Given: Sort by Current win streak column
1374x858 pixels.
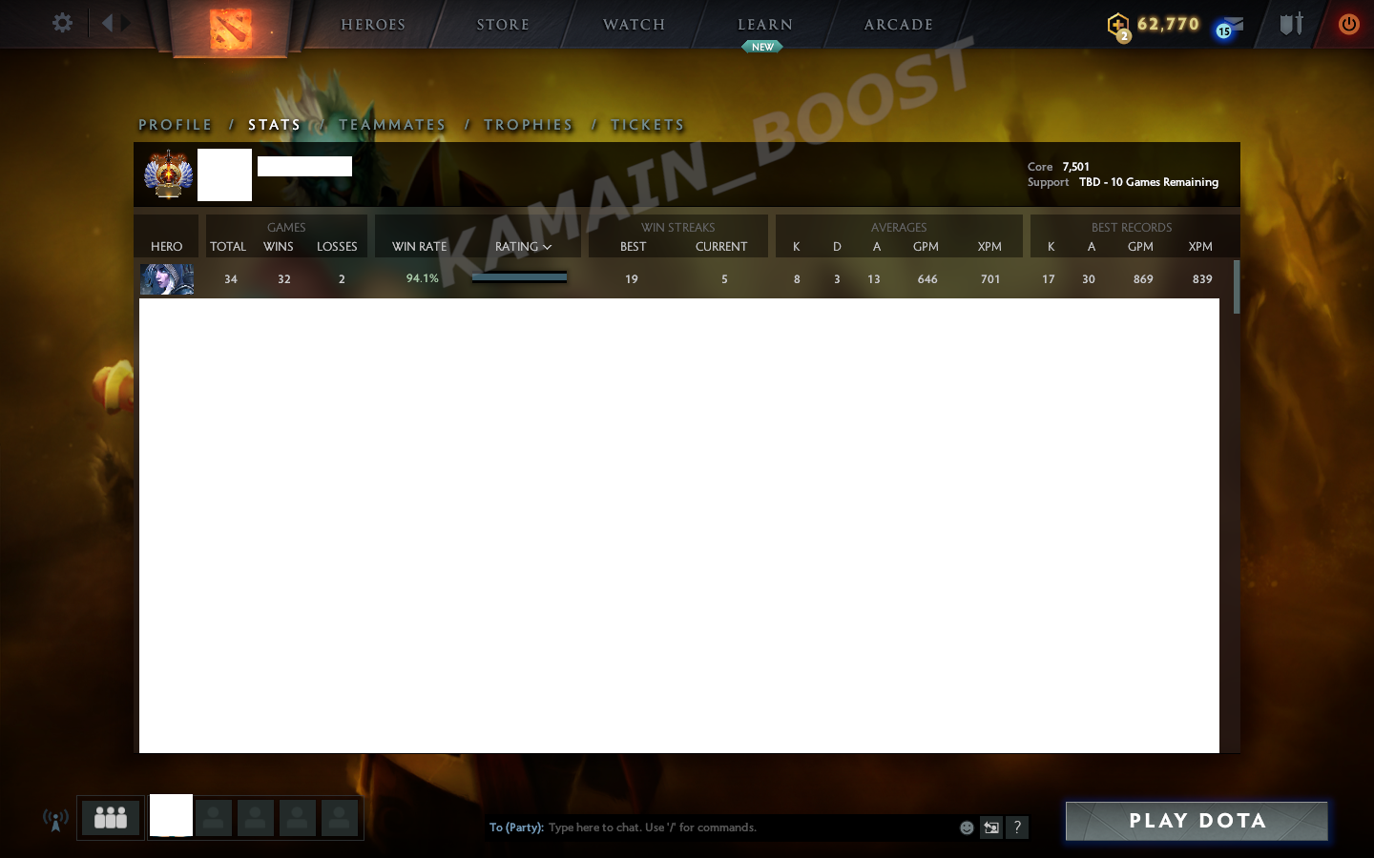Looking at the screenshot, I should [x=721, y=247].
